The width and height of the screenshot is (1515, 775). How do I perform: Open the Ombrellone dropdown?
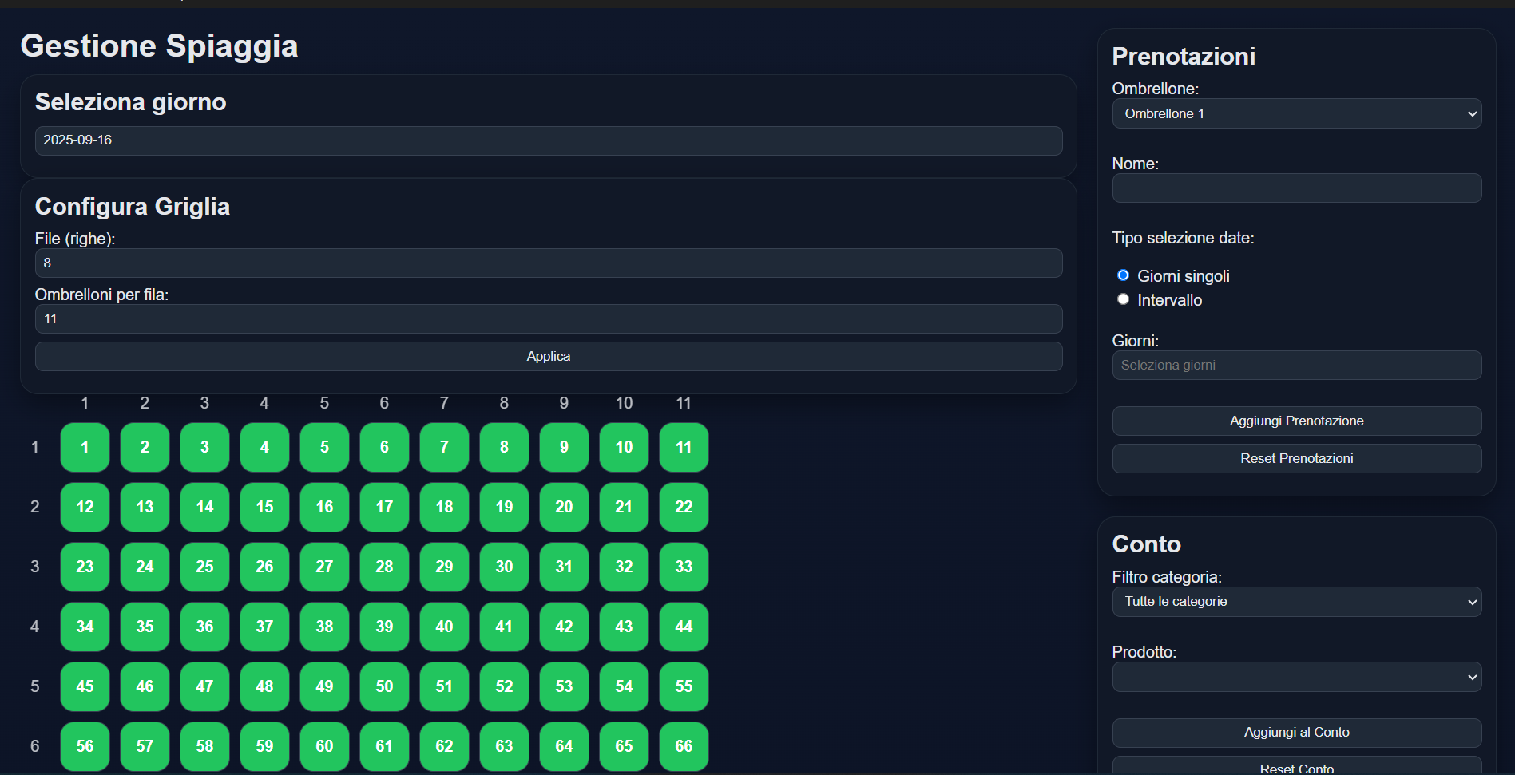(x=1296, y=113)
